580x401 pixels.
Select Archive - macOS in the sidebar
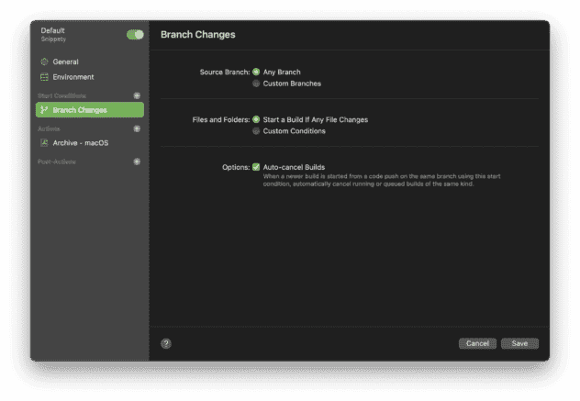pyautogui.click(x=81, y=143)
